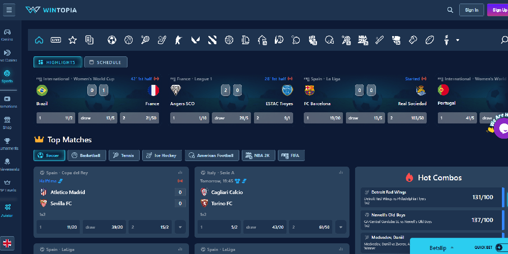Screen dimensions: 508x254
Task: Open the Live events icon
Action: pyautogui.click(x=56, y=40)
